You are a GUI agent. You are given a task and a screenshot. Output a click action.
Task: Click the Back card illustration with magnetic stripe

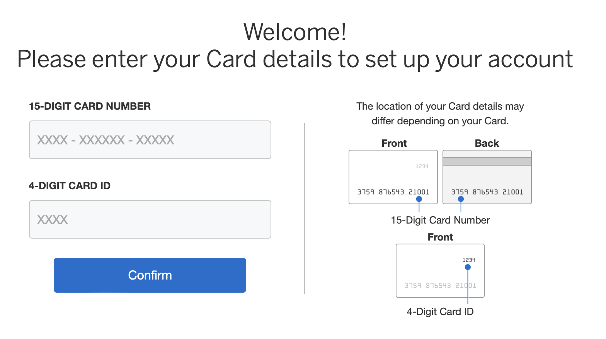(x=487, y=177)
